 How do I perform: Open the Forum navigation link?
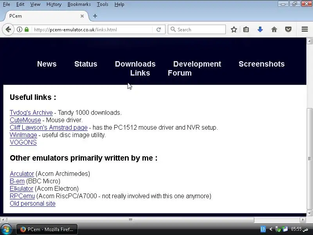click(x=180, y=73)
